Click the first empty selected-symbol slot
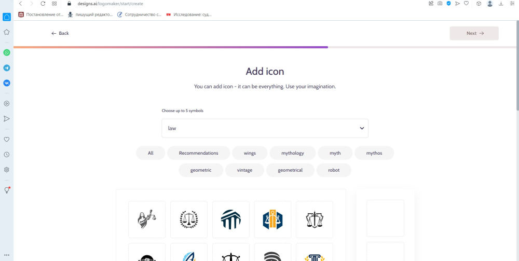This screenshot has width=519, height=261. [x=385, y=218]
